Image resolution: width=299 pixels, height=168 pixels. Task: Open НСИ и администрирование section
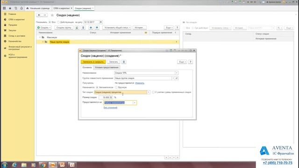18,56
